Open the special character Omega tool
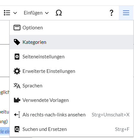The height and width of the screenshot is (138, 134). tap(59, 13)
